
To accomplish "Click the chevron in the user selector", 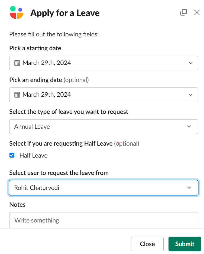I will click(x=189, y=188).
